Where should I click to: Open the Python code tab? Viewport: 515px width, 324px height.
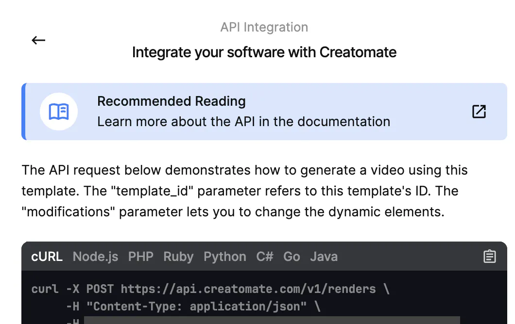point(224,257)
